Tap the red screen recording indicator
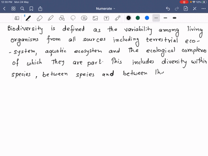This screenshot has height=156, width=208. click(x=184, y=2)
